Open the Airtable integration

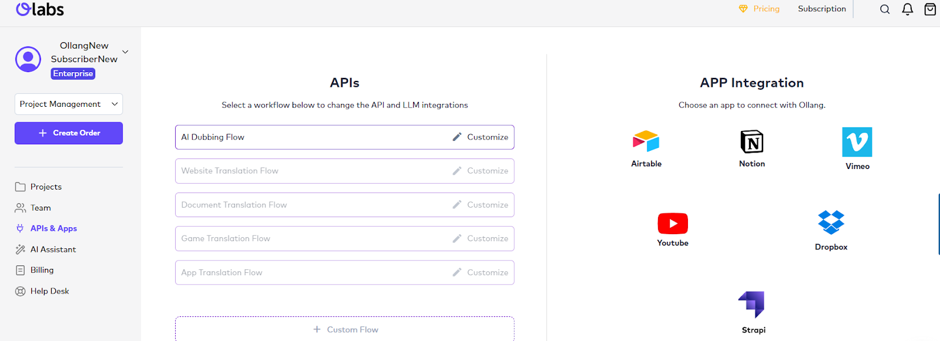click(x=646, y=142)
